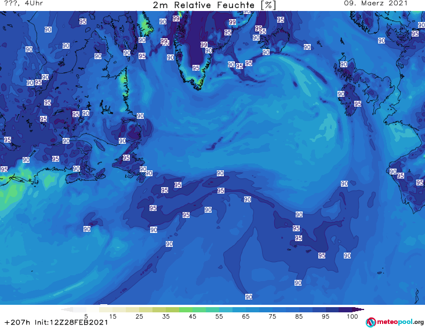Click the gray left arrow tip of the color scale
This screenshot has height=328, width=425.
pyautogui.click(x=67, y=309)
